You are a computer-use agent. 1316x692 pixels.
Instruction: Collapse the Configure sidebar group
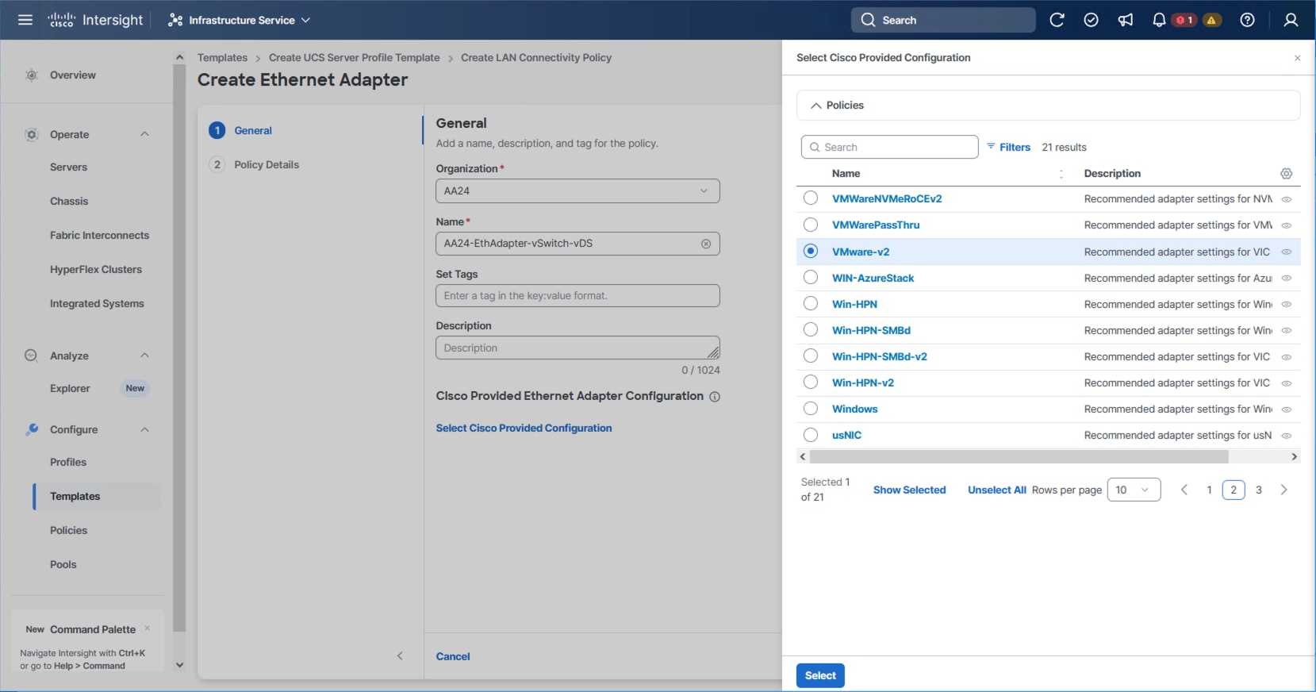pyautogui.click(x=144, y=429)
